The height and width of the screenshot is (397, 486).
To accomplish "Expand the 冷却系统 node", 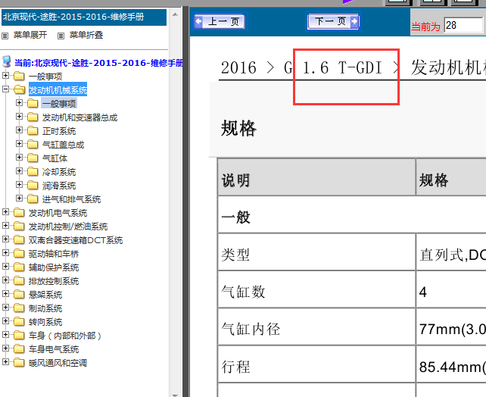I will click(x=19, y=171).
